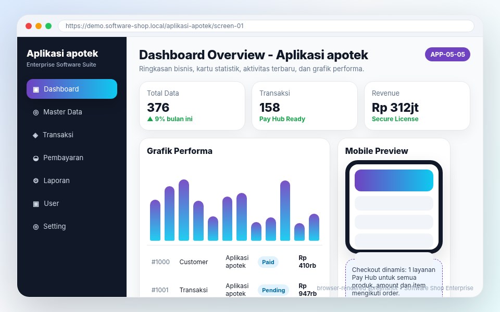Click the Pending status pill
The width and height of the screenshot is (500, 312).
pyautogui.click(x=273, y=290)
